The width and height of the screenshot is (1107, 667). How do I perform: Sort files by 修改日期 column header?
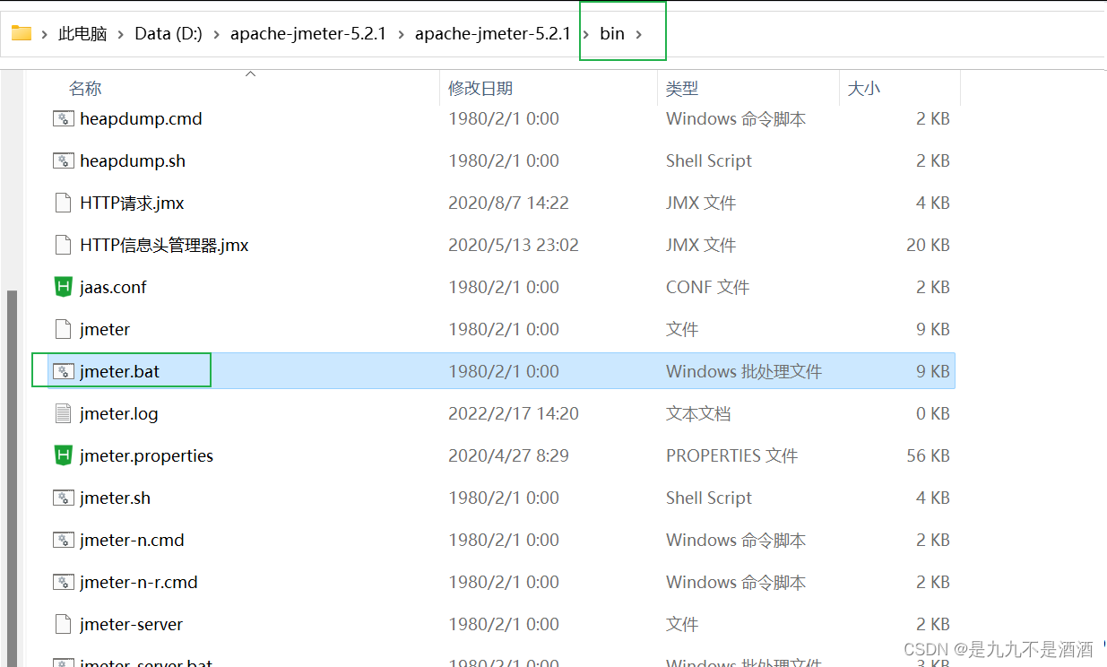click(x=480, y=88)
